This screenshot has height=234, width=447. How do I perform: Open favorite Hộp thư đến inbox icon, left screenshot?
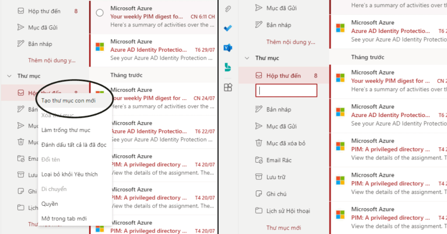[x=21, y=11]
